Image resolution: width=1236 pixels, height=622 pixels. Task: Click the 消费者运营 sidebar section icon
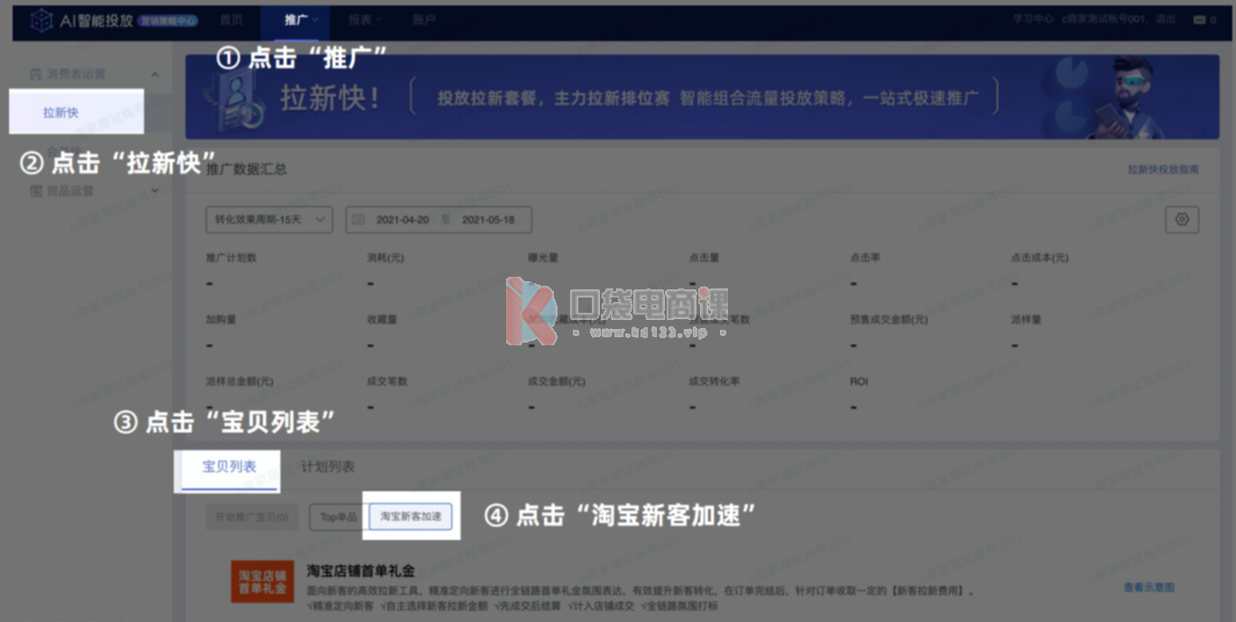[36, 74]
